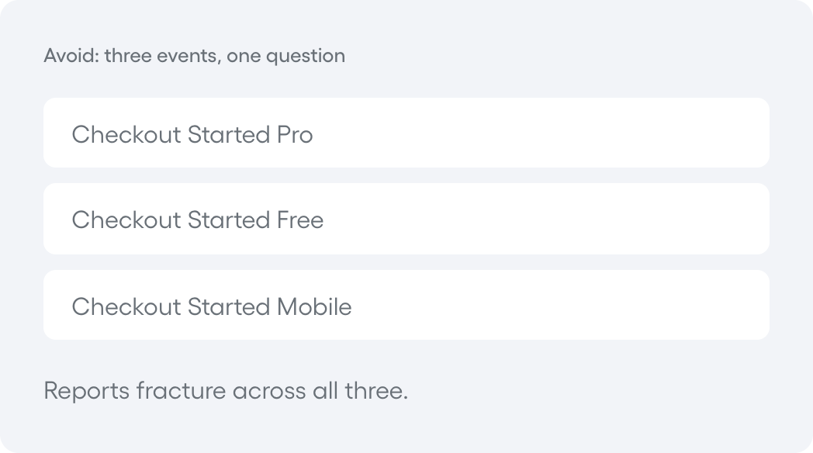This screenshot has width=813, height=453.
Task: Click 'Checkout' in the Free event card
Action: coord(126,220)
